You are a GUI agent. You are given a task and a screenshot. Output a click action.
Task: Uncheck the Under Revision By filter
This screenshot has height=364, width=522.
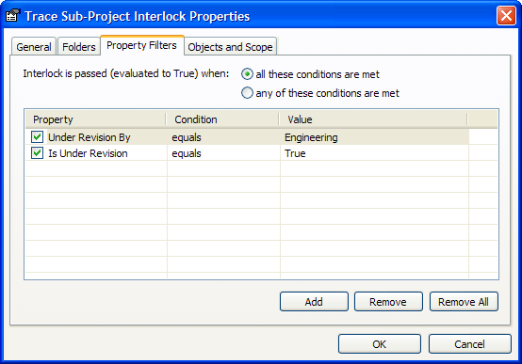38,137
